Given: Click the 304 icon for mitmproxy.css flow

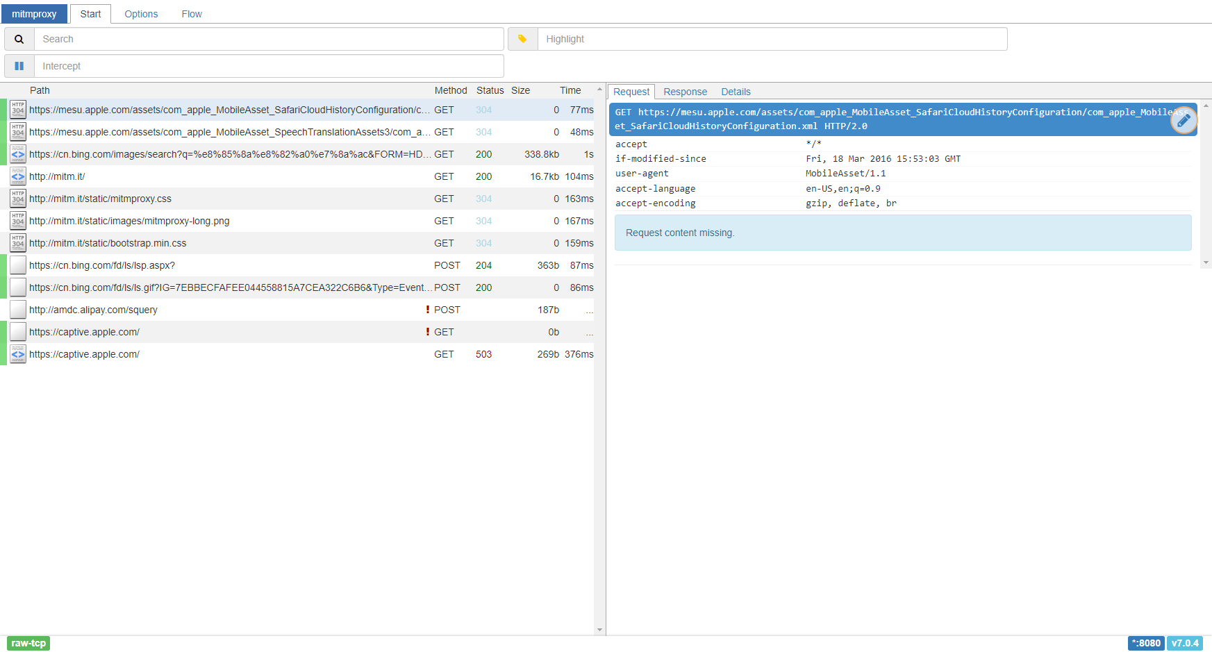Looking at the screenshot, I should 18,199.
